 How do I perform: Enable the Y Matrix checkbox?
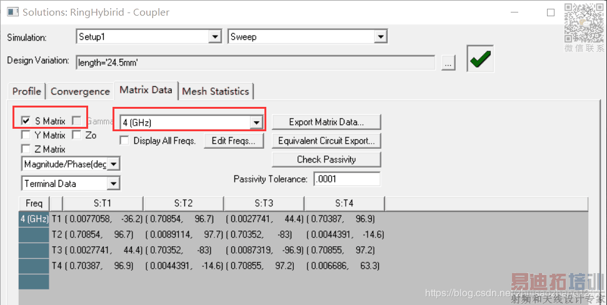click(x=26, y=135)
